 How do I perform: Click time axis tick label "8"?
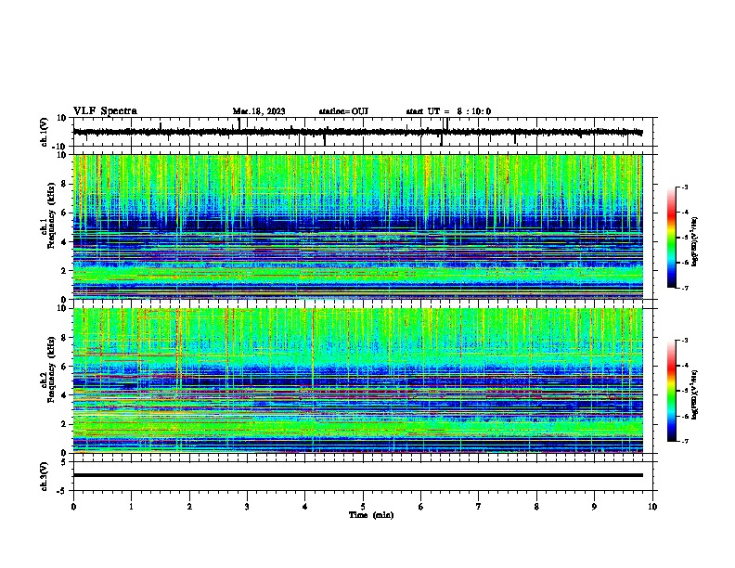point(536,507)
